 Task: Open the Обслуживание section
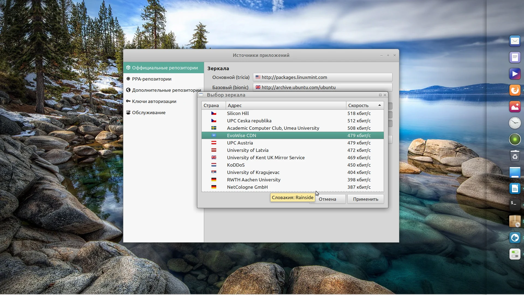coord(149,113)
